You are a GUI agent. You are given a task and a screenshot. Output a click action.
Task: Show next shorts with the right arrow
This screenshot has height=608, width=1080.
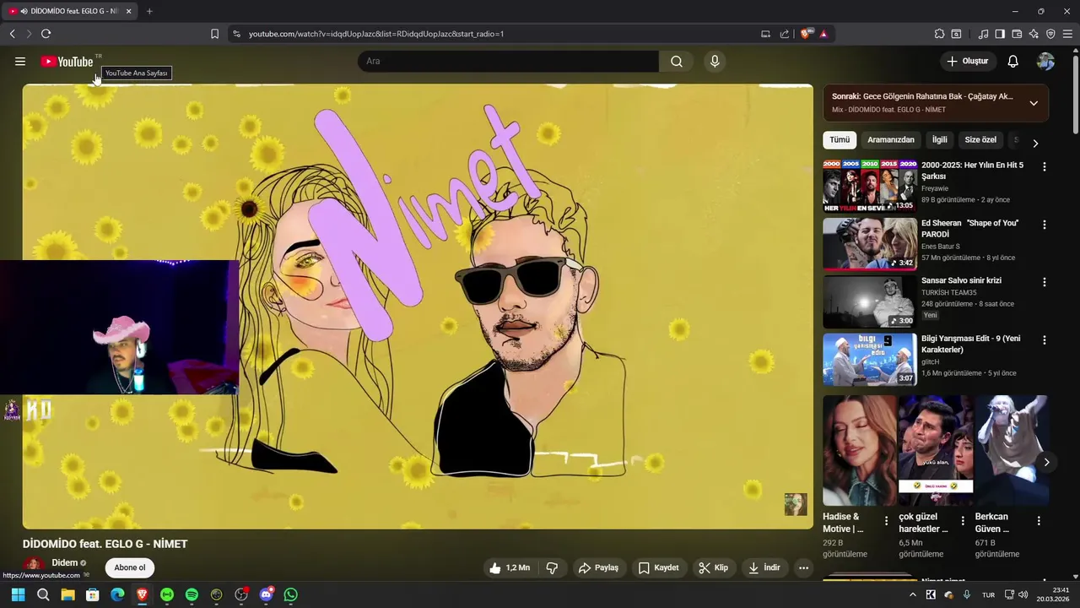1046,462
